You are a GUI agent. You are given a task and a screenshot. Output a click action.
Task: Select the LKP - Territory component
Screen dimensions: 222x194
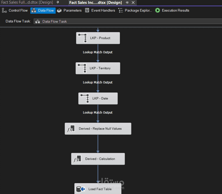coord(98,68)
